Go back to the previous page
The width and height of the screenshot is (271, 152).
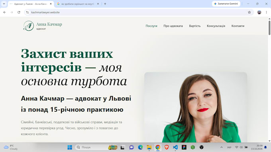[x=5, y=12]
